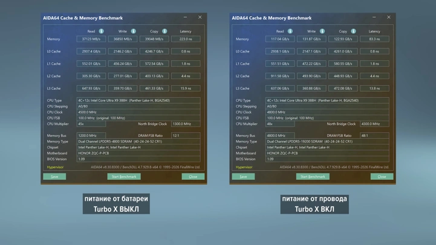Screen dimensions: 436x245
Task: Click BIOS Version 1.09 in right window
Action: click(327, 159)
